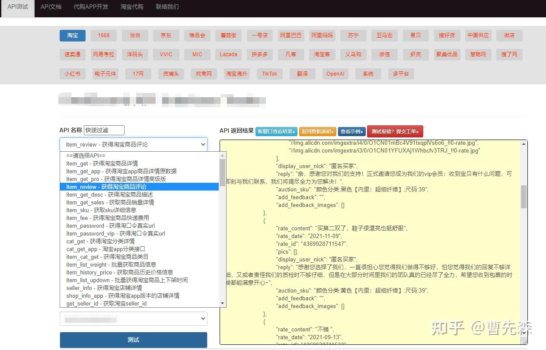Select the 淘宝 platform tab

[72, 35]
